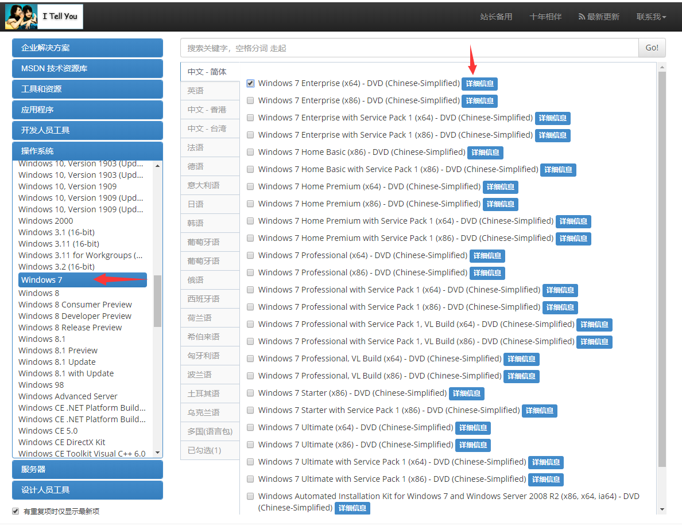The image size is (682, 526).
Task: Click the Go! search button
Action: (x=652, y=48)
